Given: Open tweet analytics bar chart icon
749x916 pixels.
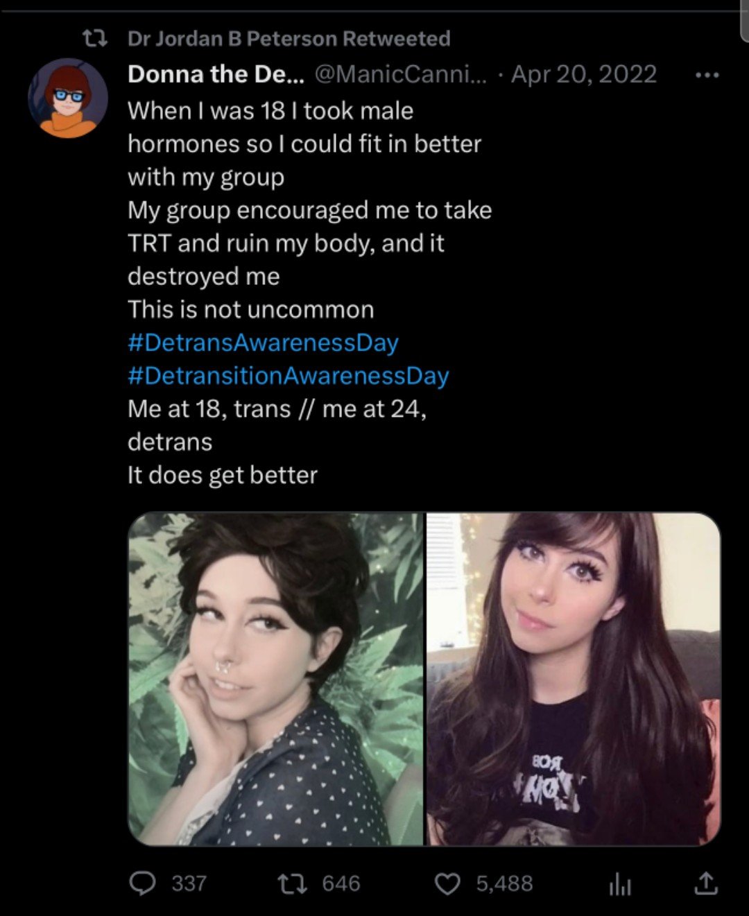Looking at the screenshot, I should click(x=619, y=884).
